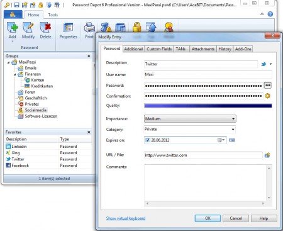This screenshot has height=231, width=283.
Task: Click the expiry options icon beside date field
Action: (x=231, y=140)
